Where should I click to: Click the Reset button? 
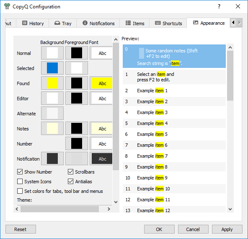[x=21, y=229]
